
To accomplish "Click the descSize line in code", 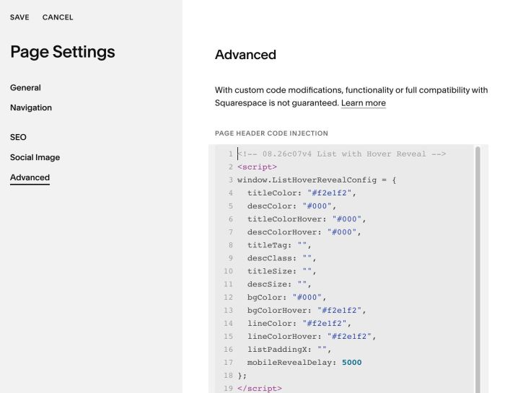I will [279, 284].
